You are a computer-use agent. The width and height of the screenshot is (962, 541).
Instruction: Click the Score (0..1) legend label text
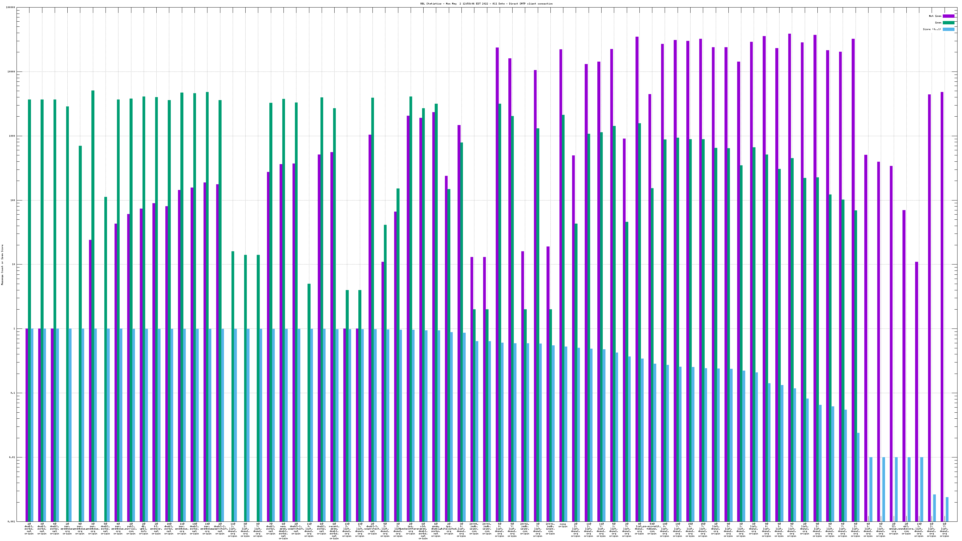click(933, 29)
